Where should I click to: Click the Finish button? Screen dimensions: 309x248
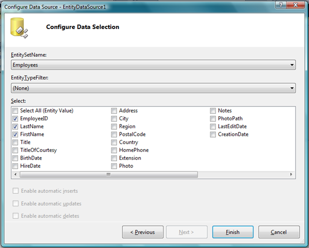click(x=233, y=232)
